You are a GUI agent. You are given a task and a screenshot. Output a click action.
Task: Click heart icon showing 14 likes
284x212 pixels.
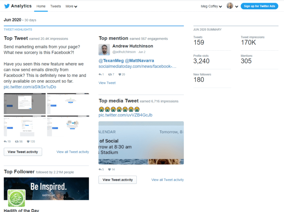coord(109,170)
